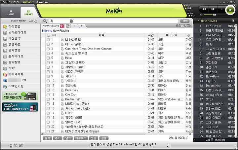Click the document icon of track 13 Cry Cry

tap(62, 94)
